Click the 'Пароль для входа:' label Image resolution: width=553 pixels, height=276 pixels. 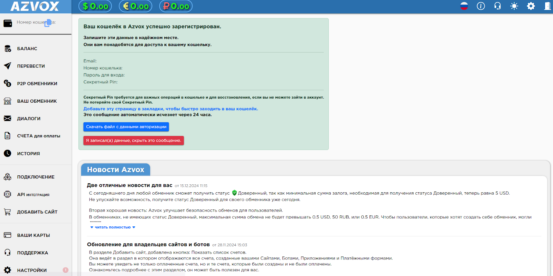click(104, 75)
